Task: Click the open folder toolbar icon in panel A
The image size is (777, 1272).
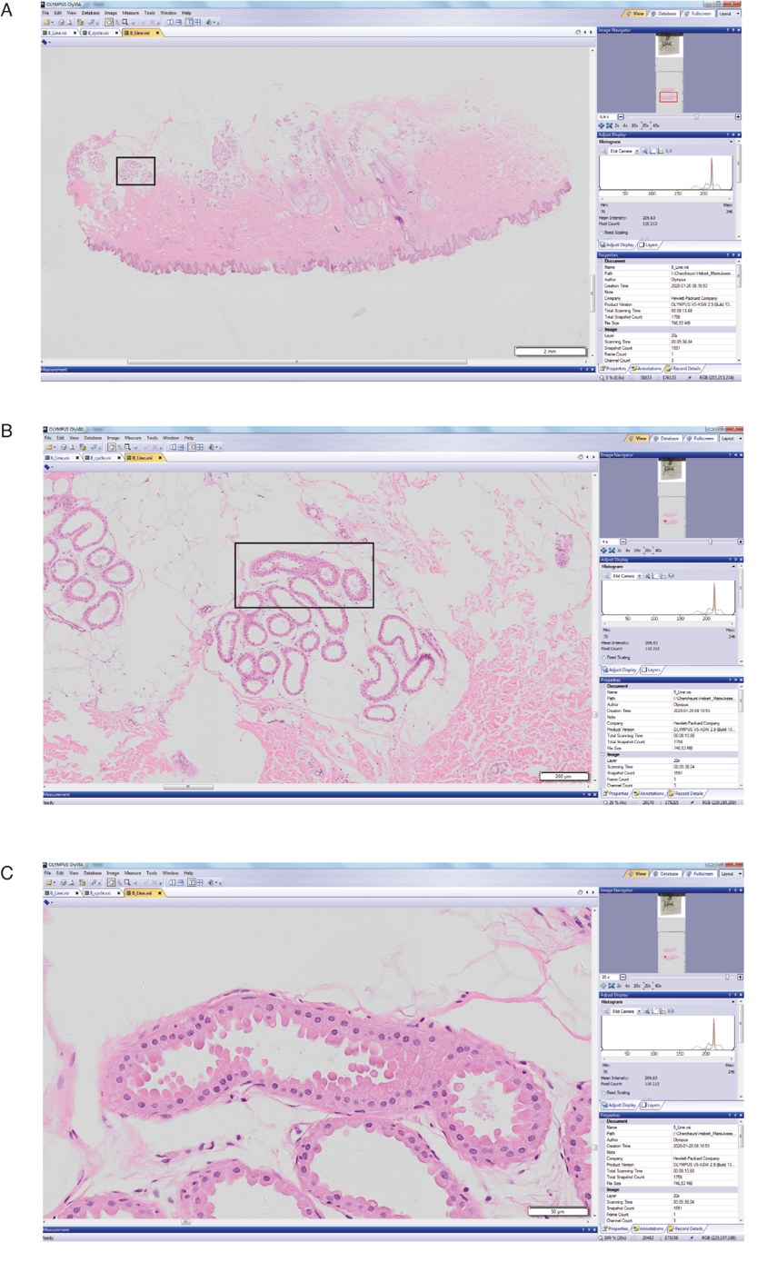Action: [47, 22]
